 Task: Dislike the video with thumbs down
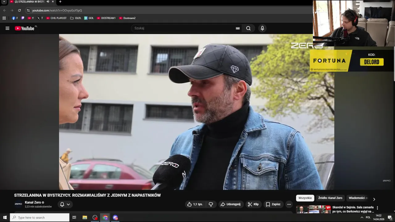click(211, 204)
